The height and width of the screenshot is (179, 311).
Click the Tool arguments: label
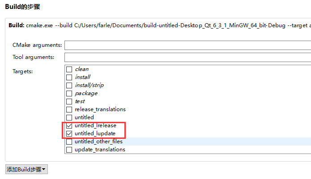(x=33, y=57)
